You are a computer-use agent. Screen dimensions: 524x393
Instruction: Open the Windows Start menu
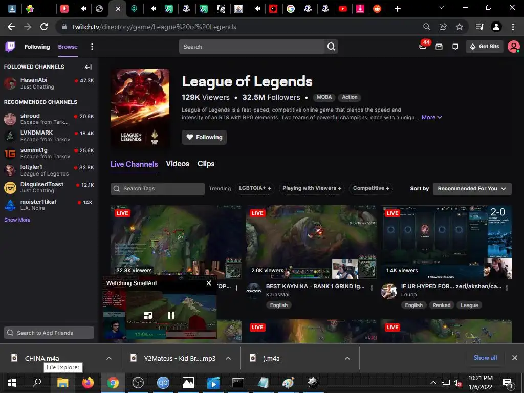point(12,383)
